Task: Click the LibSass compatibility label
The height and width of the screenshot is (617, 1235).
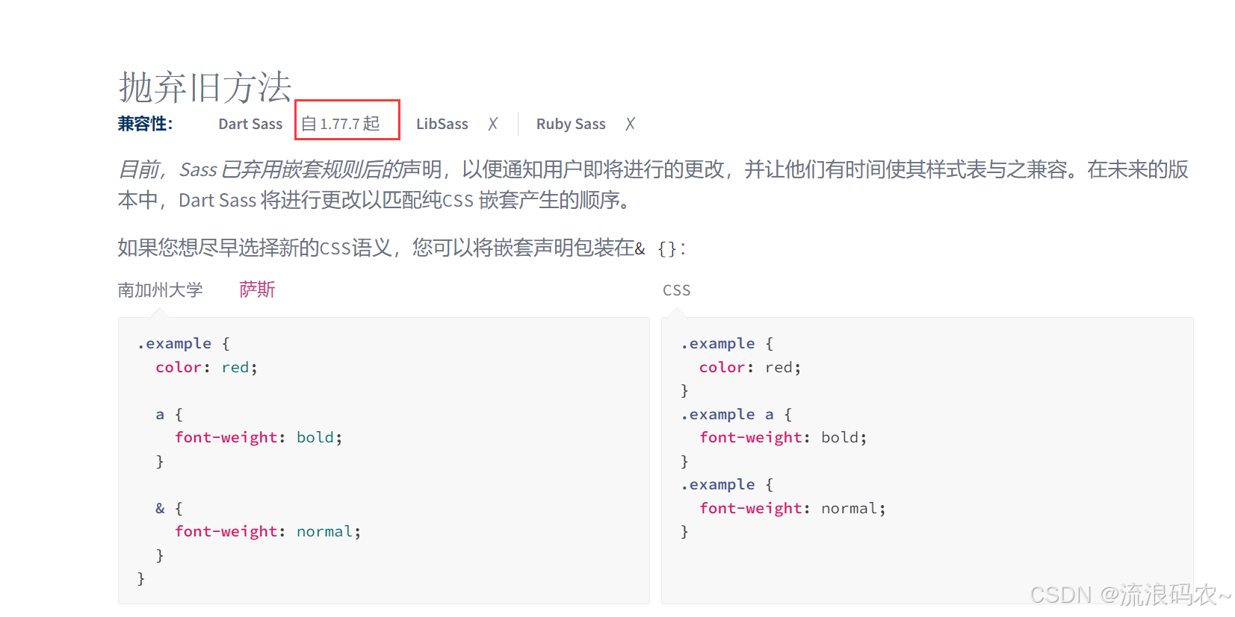Action: [x=442, y=124]
